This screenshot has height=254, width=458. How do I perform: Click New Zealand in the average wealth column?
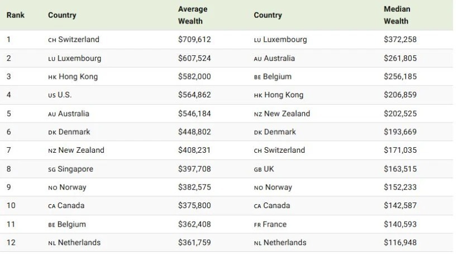81,150
